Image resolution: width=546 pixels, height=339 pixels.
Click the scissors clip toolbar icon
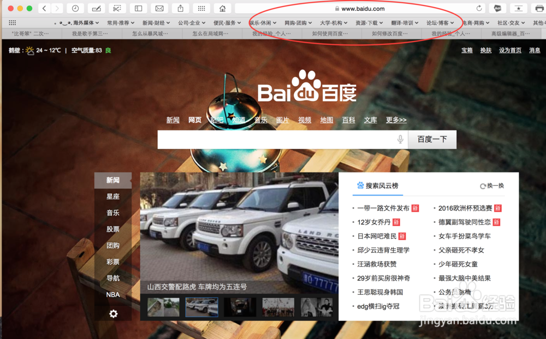117,8
